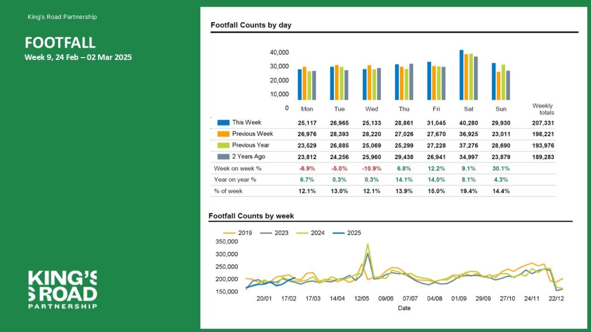Viewport: 591px width, 332px height.
Task: Click the Weekly totals column header
Action: pyautogui.click(x=543, y=110)
